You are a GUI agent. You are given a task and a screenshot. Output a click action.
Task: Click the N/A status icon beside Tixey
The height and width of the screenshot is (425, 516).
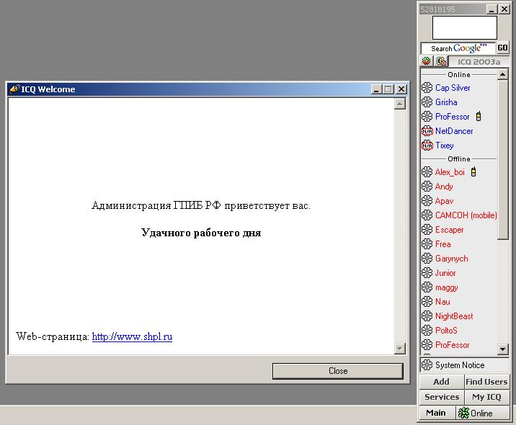pos(427,146)
